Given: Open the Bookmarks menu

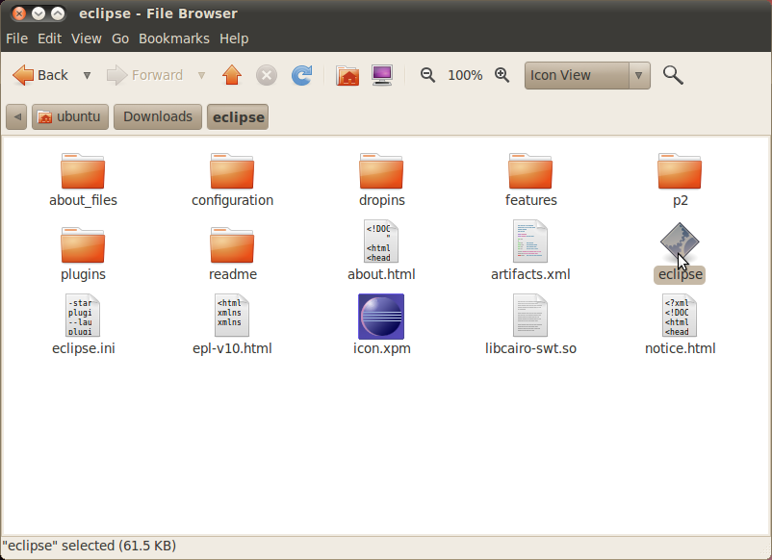Looking at the screenshot, I should click(x=174, y=38).
